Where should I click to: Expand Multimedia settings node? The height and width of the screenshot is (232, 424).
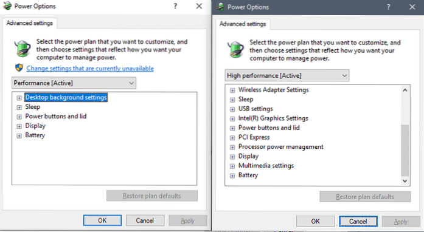(232, 166)
